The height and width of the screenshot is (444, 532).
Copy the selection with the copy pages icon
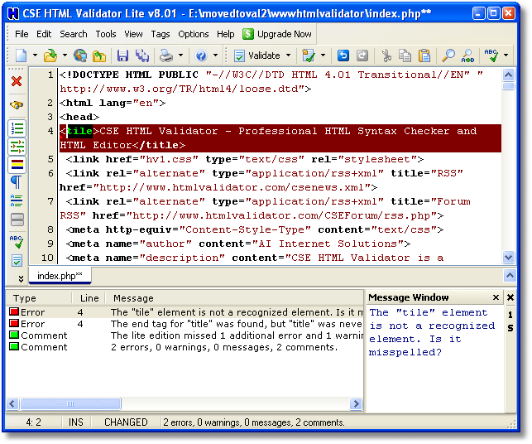point(405,55)
